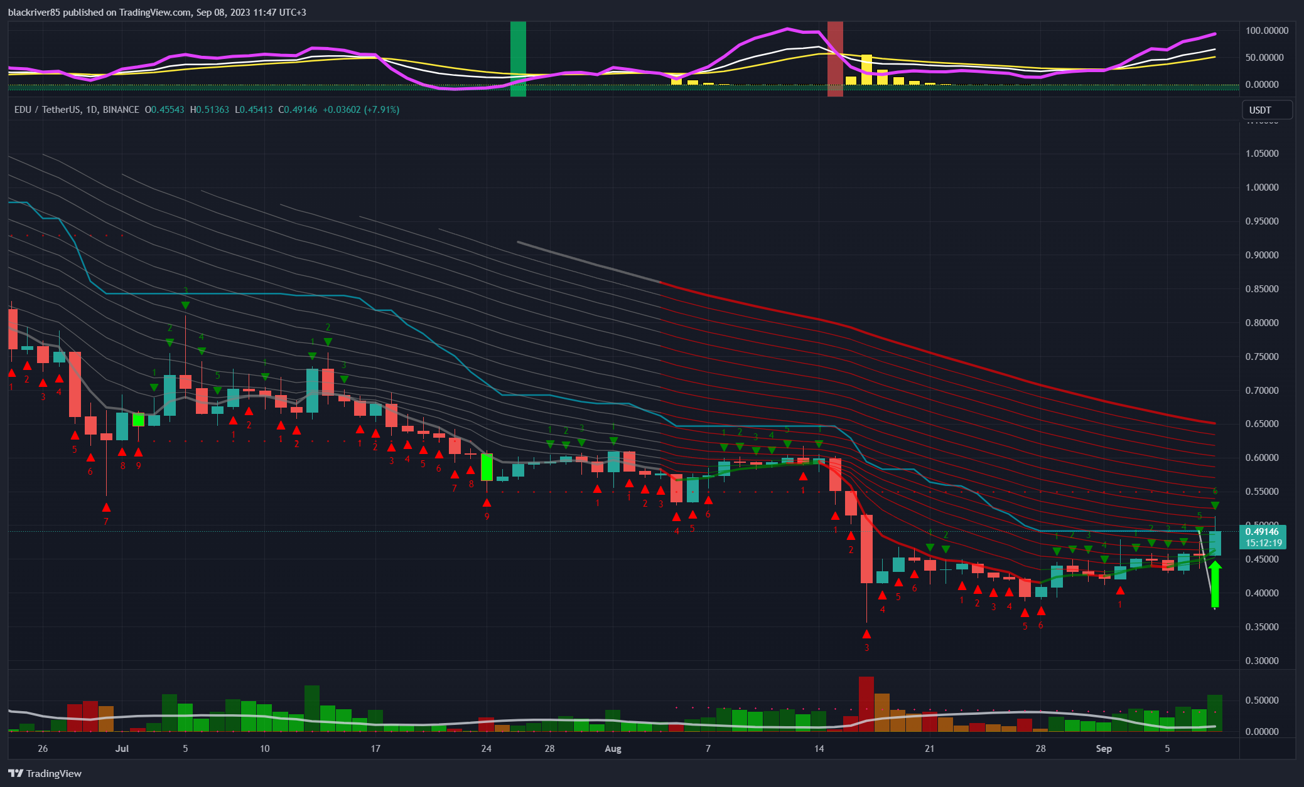Click the 21 date label on time axis
This screenshot has width=1304, height=787.
coord(930,749)
